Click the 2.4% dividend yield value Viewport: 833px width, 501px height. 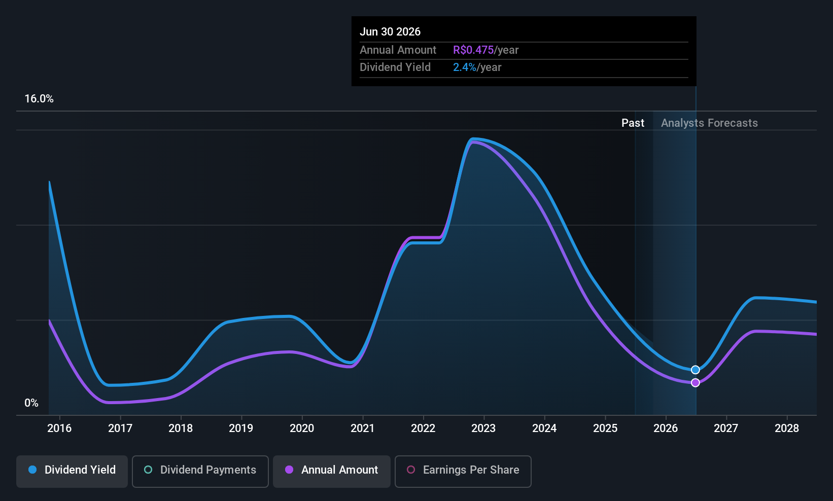pyautogui.click(x=465, y=67)
